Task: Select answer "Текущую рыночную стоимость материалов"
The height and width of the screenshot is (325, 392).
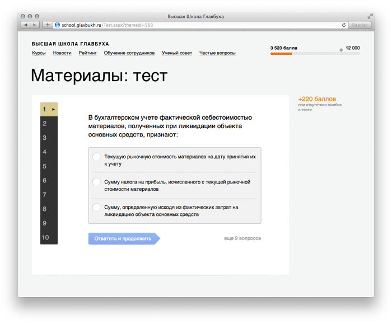Action: 96,157
